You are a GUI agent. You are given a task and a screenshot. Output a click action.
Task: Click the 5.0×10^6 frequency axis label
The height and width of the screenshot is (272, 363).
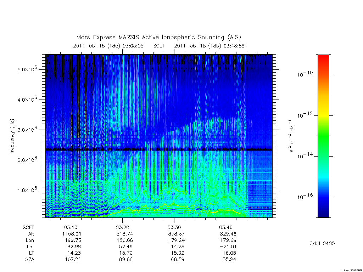click(27, 69)
